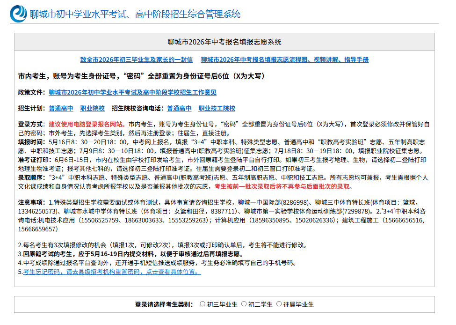Click the red text 建议使用电脑登录报名网站
The width and height of the screenshot is (456, 325).
tap(85, 125)
